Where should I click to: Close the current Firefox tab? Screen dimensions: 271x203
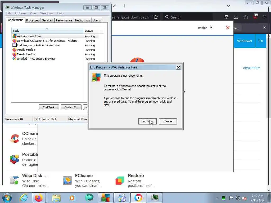(x=114, y=6)
